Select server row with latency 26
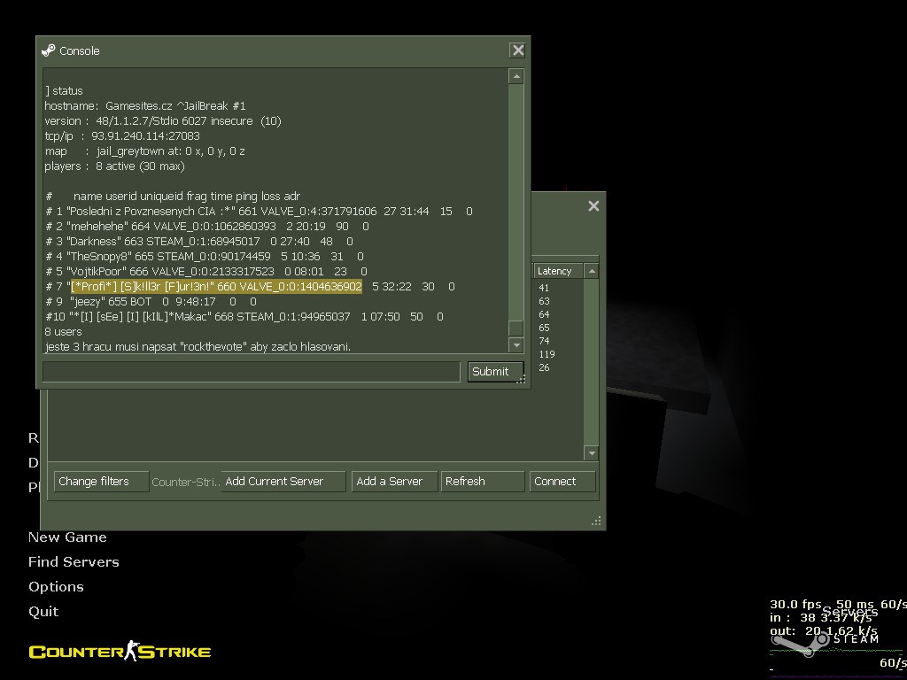 pos(544,367)
